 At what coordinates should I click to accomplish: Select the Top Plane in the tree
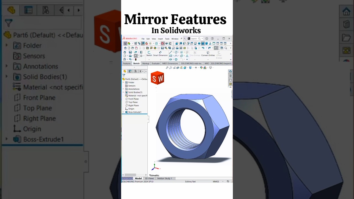(x=133, y=102)
